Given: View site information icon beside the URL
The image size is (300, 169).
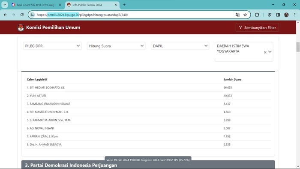Looking at the screenshot, I should pos(32,15).
